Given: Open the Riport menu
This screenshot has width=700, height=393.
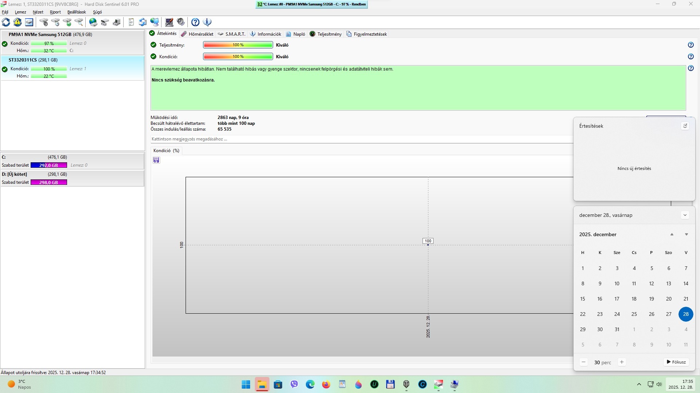Looking at the screenshot, I should pyautogui.click(x=55, y=12).
